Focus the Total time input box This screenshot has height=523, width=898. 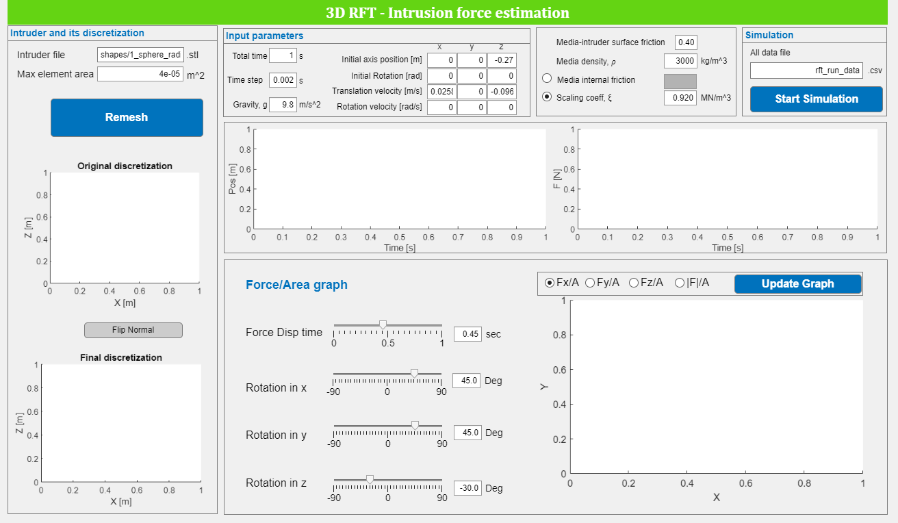pyautogui.click(x=283, y=55)
